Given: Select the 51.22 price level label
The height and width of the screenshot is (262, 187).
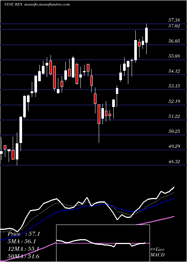Looking at the screenshot, I should pyautogui.click(x=174, y=116).
